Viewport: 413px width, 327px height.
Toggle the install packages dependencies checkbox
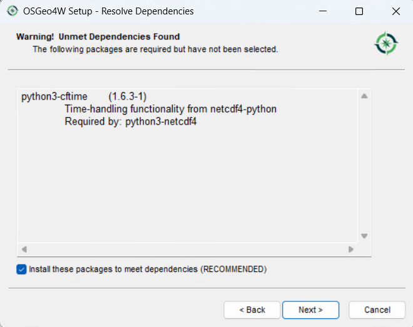(22, 269)
